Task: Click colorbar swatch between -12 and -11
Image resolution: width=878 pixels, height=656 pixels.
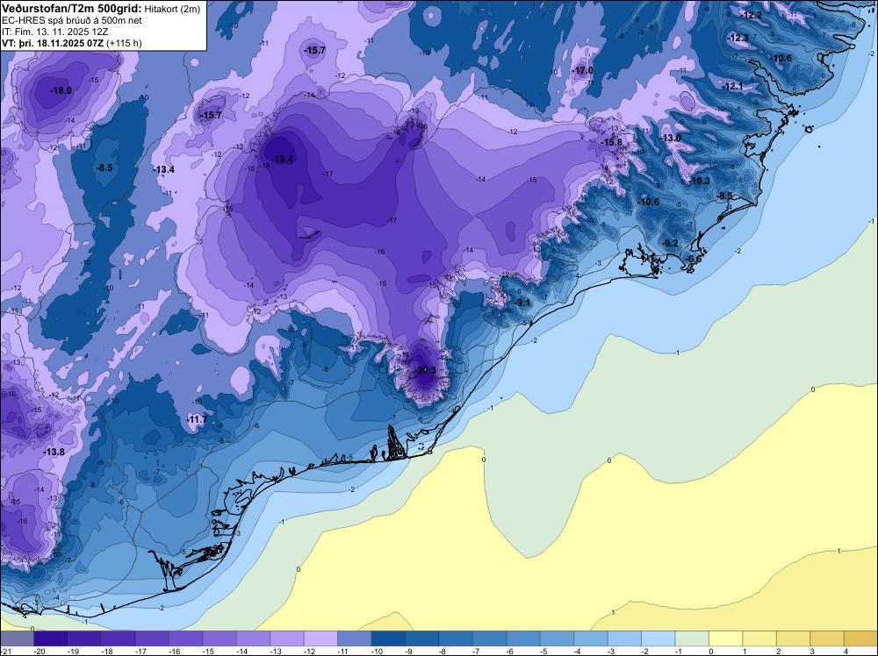Action: click(x=320, y=638)
